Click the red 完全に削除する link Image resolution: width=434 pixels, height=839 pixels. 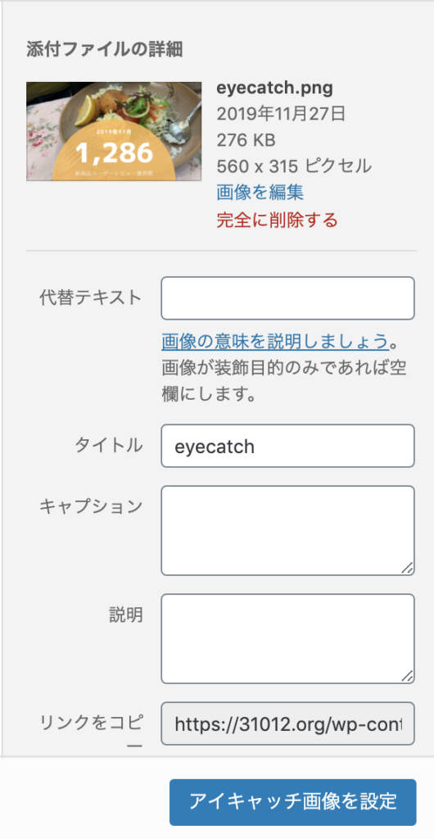[x=278, y=220]
